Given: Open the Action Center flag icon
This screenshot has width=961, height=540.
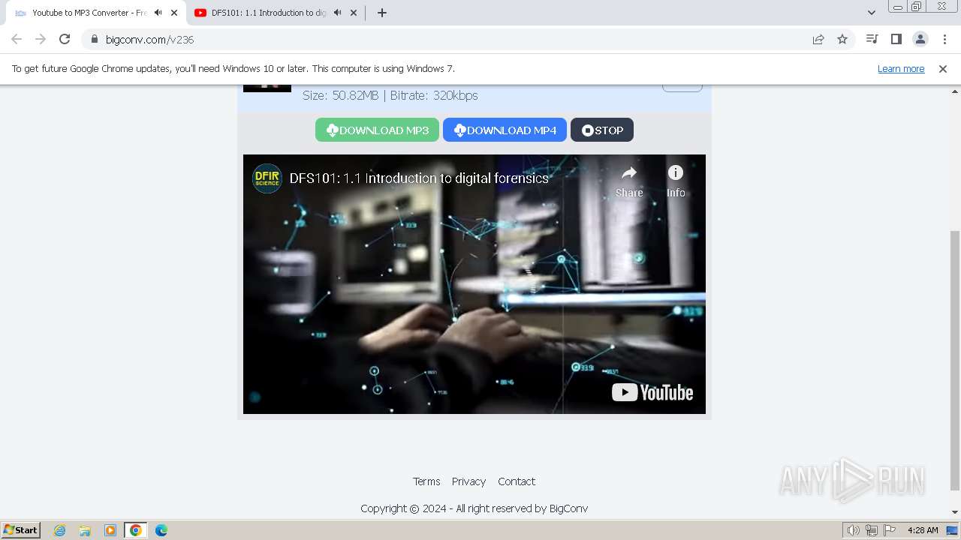Looking at the screenshot, I should [x=890, y=530].
